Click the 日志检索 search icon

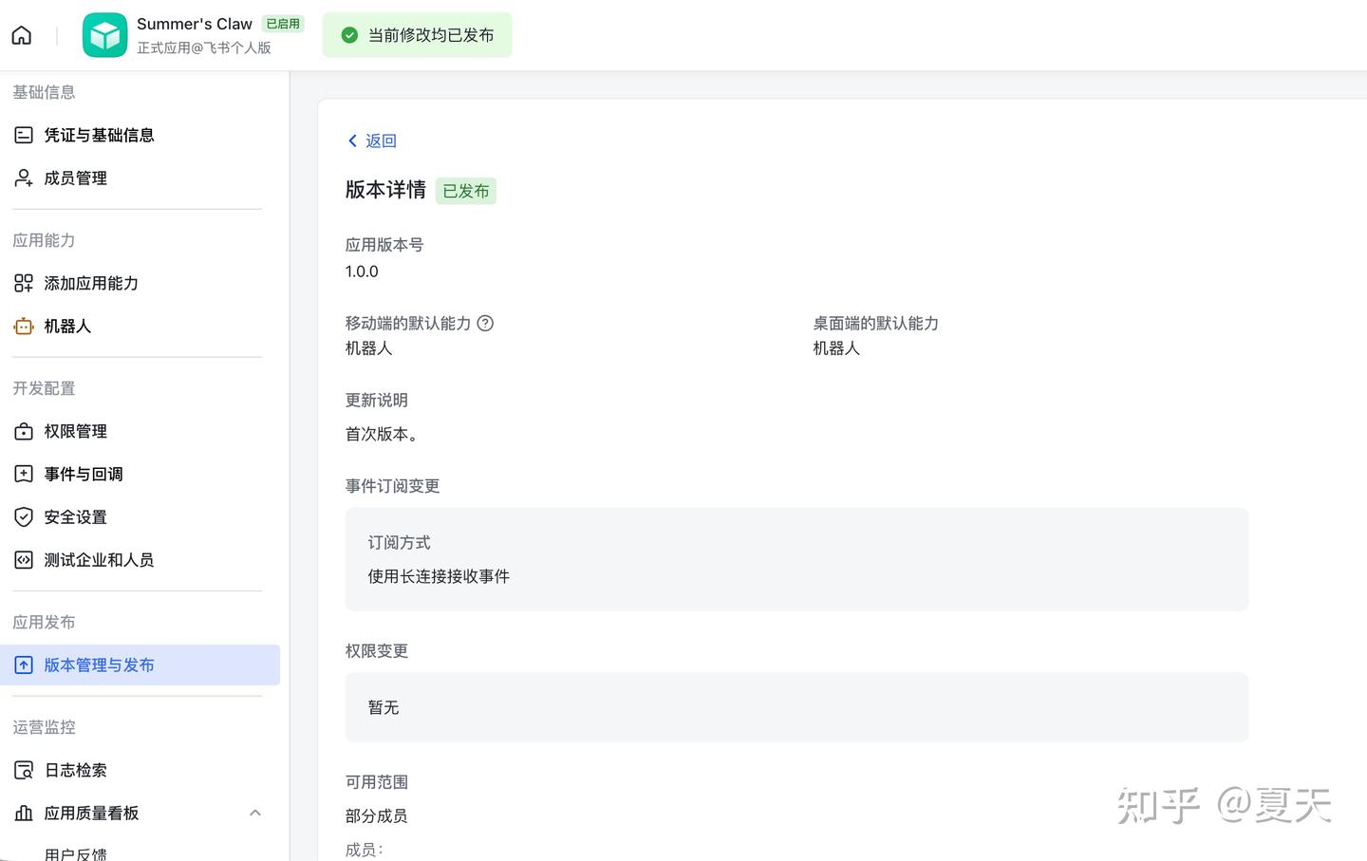[x=24, y=770]
